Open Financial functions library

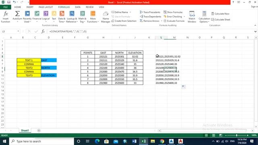pyautogui.click(x=37, y=17)
